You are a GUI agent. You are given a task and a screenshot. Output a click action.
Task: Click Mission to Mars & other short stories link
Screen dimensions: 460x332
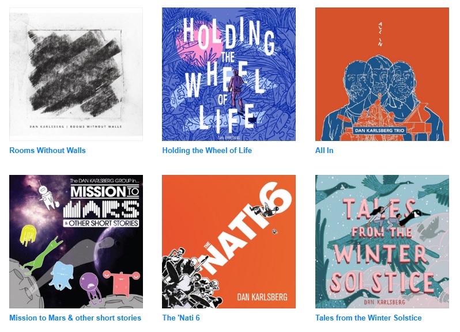pyautogui.click(x=75, y=318)
